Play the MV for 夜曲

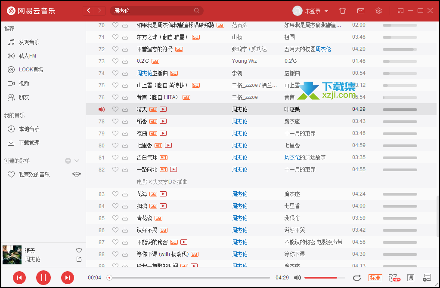tap(163, 133)
